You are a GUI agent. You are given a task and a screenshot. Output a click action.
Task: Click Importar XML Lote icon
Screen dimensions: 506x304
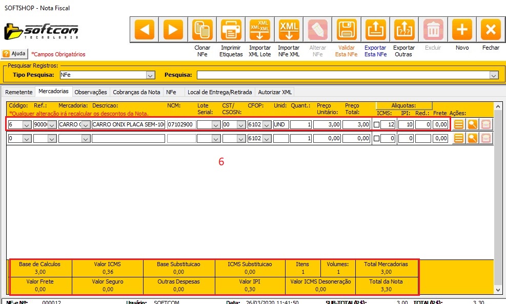point(260,30)
